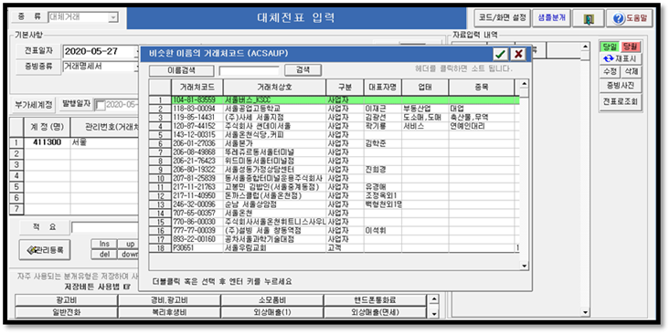This screenshot has height=334, width=670.
Task: Select row (주)설빙 서울 창동역점
Action: pyautogui.click(x=335, y=230)
